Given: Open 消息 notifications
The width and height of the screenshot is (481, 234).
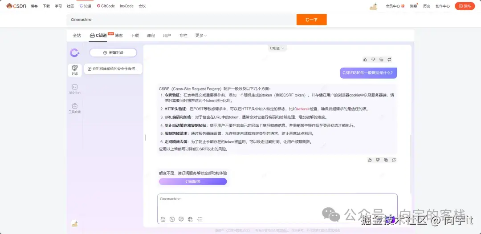Looking at the screenshot, I should (413, 6).
